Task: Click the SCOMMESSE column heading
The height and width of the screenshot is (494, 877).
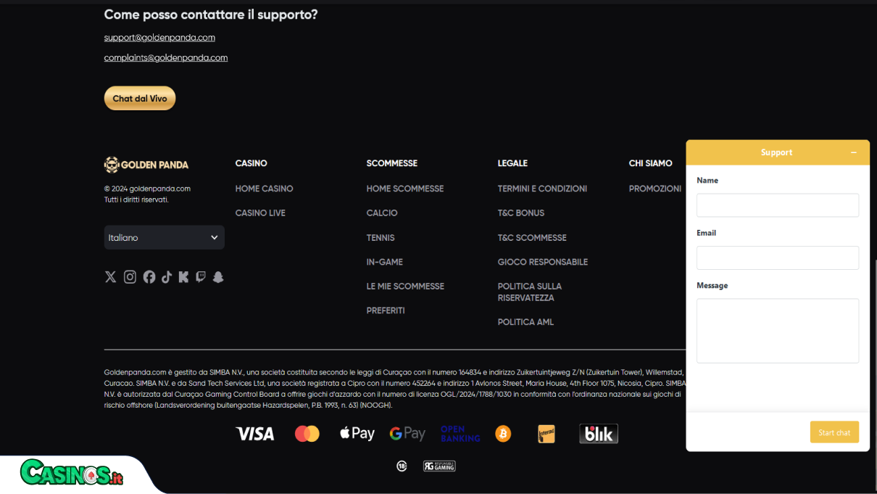Action: pyautogui.click(x=392, y=163)
